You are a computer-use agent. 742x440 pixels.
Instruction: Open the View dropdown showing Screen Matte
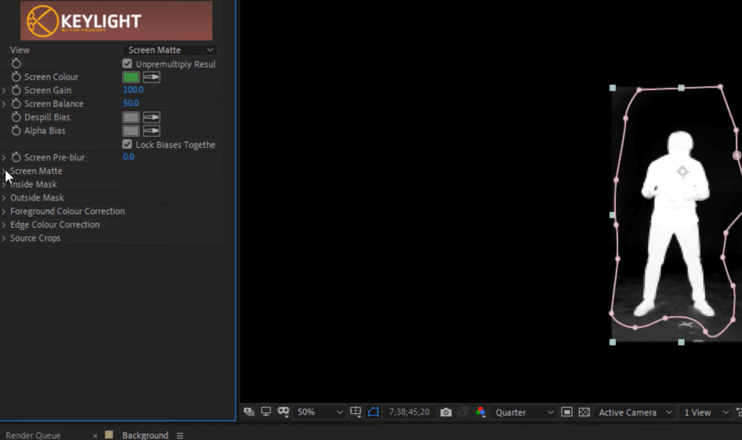tap(168, 49)
